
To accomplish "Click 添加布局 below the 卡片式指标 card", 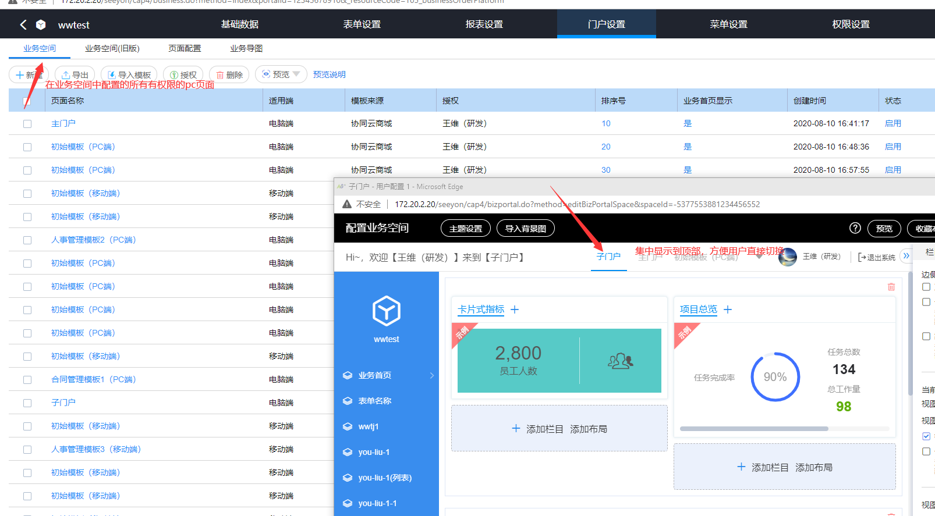I will pyautogui.click(x=589, y=429).
